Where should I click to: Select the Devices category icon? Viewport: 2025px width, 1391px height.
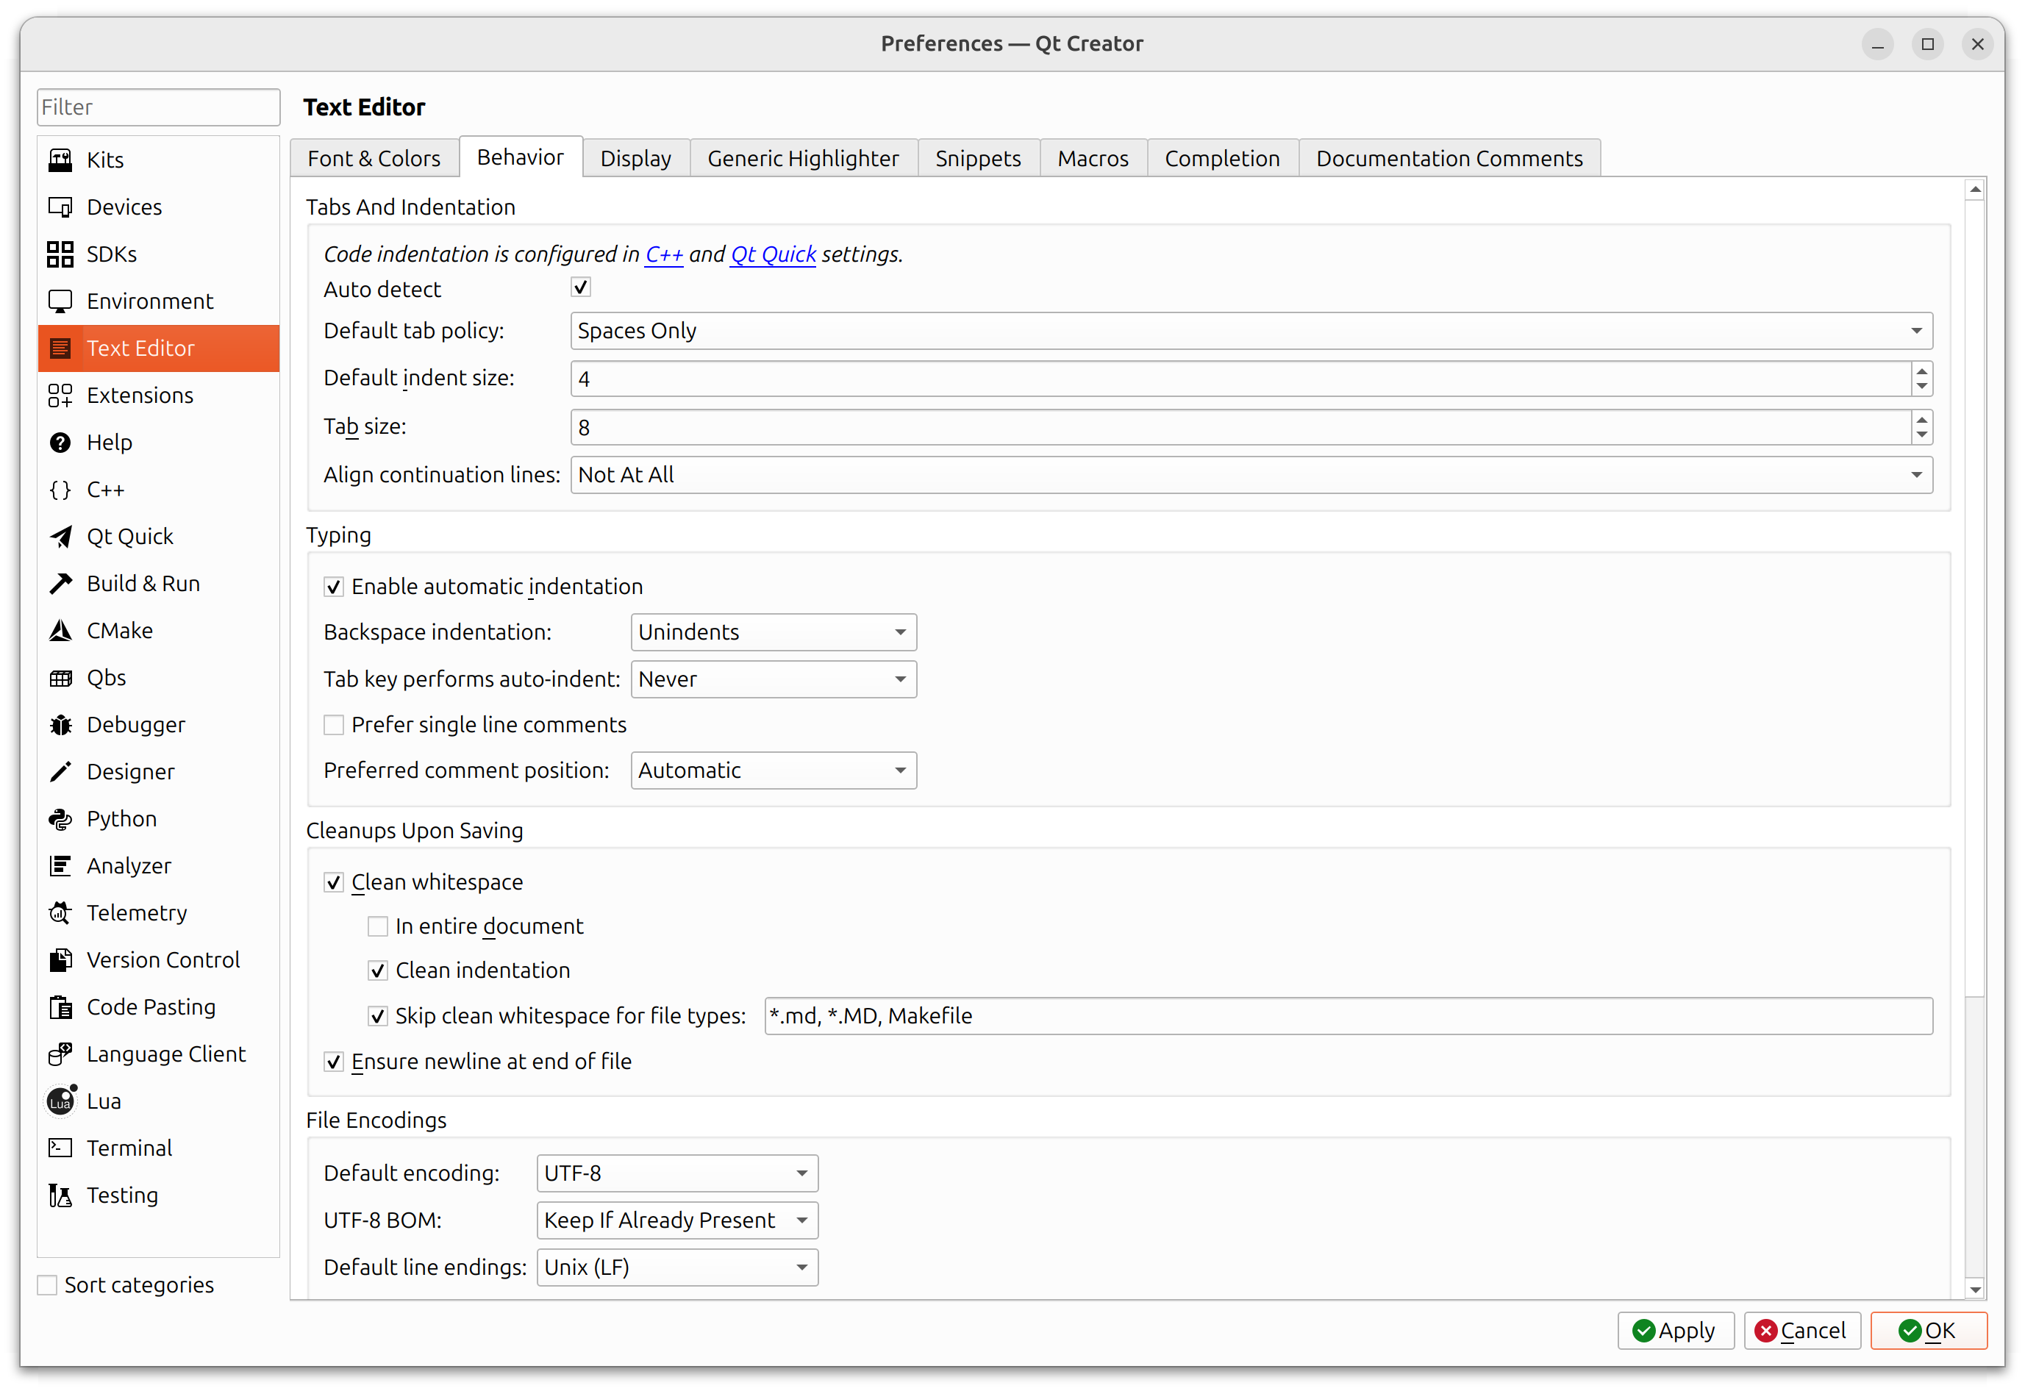point(60,207)
